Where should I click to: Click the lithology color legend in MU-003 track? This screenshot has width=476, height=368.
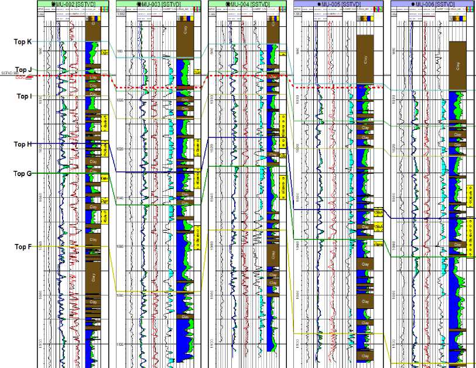click(185, 19)
